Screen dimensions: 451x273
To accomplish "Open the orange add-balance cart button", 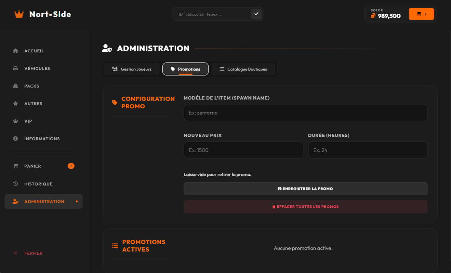I will tap(421, 14).
